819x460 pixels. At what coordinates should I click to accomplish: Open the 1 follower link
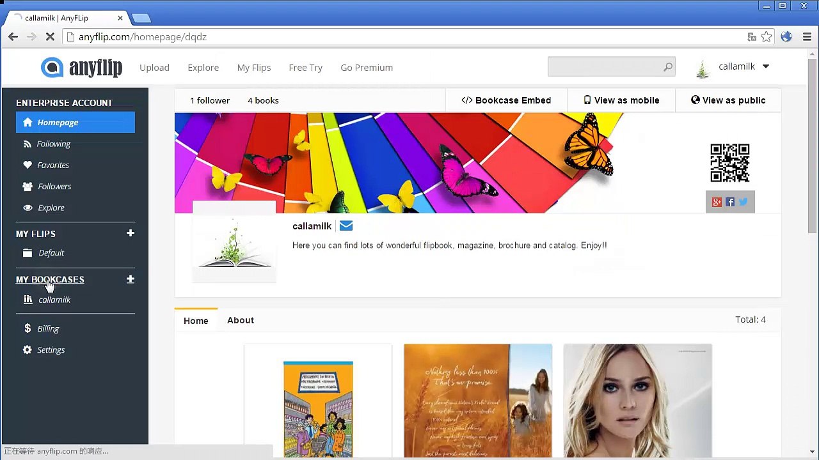click(210, 100)
